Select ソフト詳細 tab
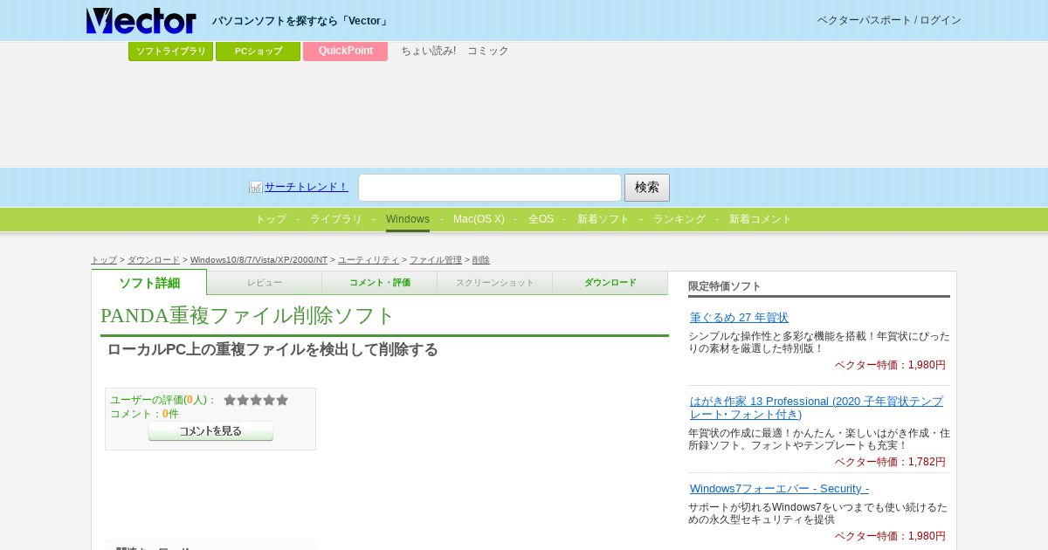The image size is (1048, 550). click(x=149, y=283)
